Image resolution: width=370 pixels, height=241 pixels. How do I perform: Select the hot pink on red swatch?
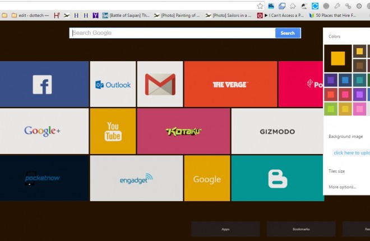coord(345,94)
